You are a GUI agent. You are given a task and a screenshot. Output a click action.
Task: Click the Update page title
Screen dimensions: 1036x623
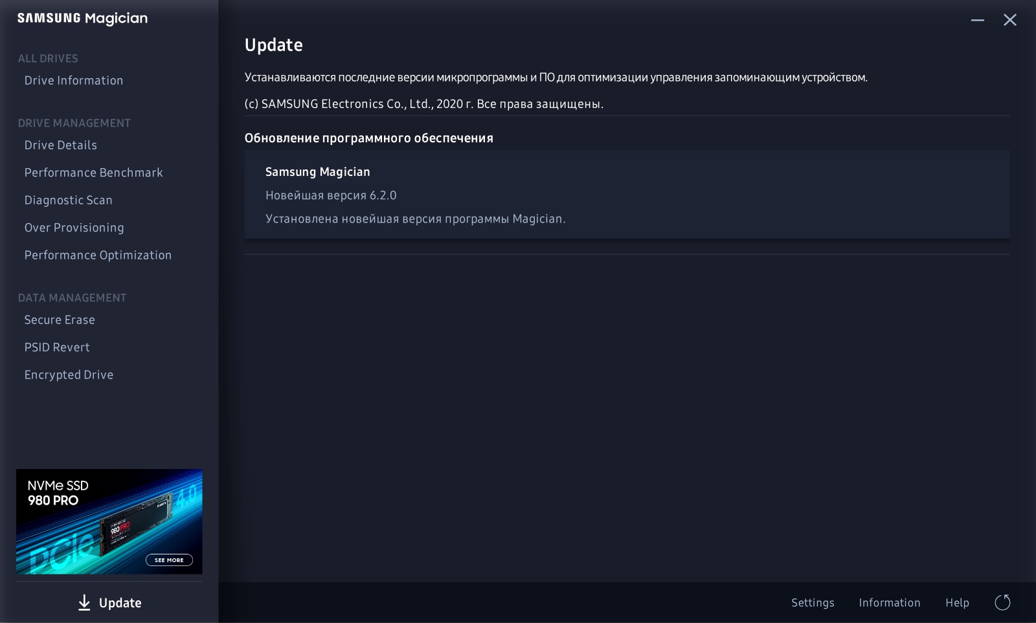[274, 45]
